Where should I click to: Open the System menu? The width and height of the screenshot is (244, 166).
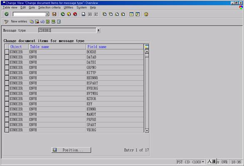coord(82,7)
